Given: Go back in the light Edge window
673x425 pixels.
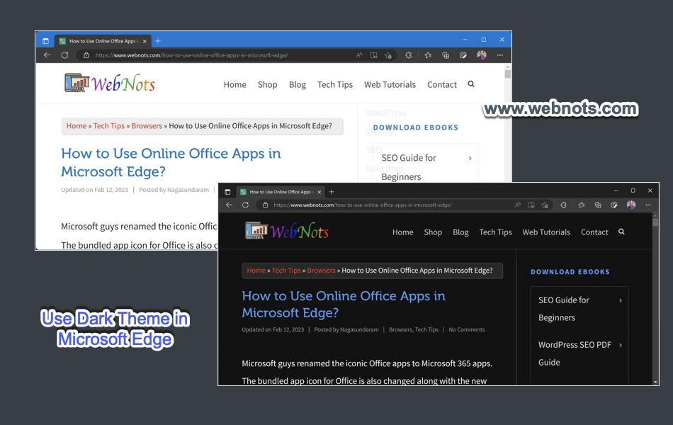Looking at the screenshot, I should [47, 55].
